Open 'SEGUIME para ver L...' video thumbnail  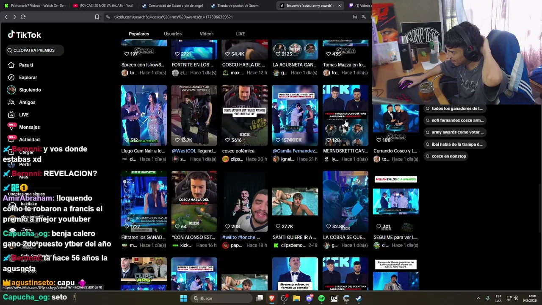pos(395,202)
